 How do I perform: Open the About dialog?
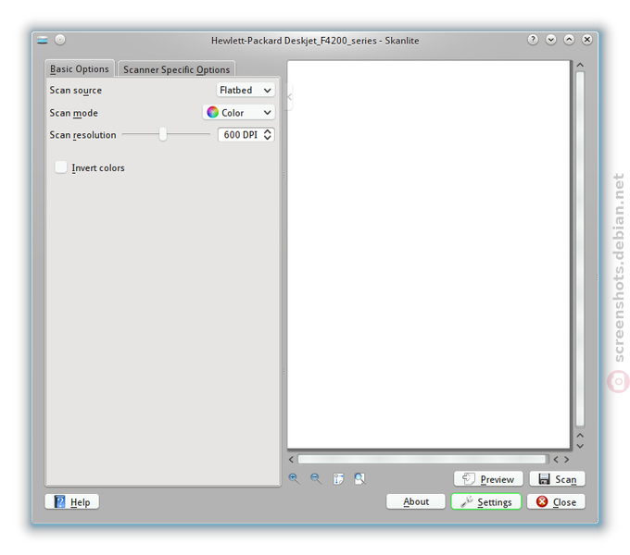click(416, 501)
